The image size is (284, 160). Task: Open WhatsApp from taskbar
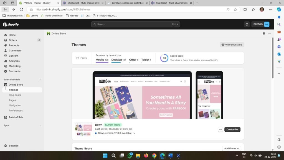pyautogui.click(x=130, y=156)
